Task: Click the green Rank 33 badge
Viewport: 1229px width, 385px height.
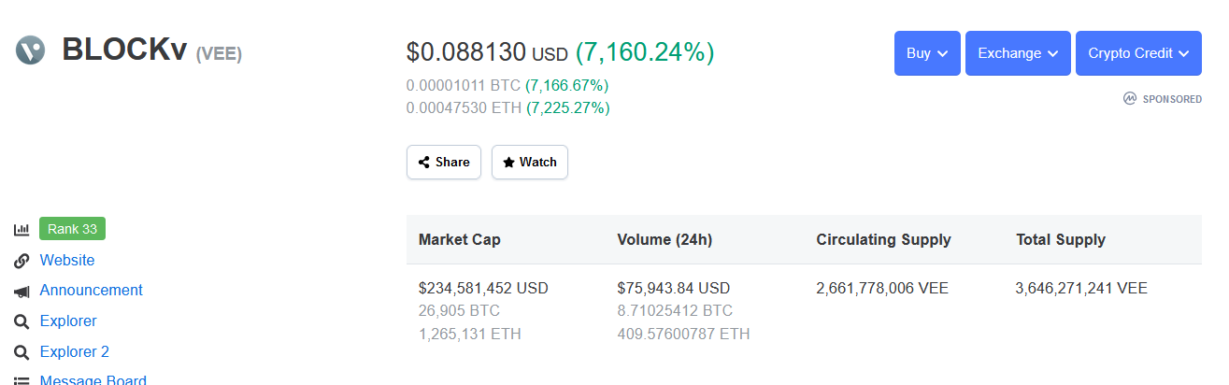Action: pos(72,229)
